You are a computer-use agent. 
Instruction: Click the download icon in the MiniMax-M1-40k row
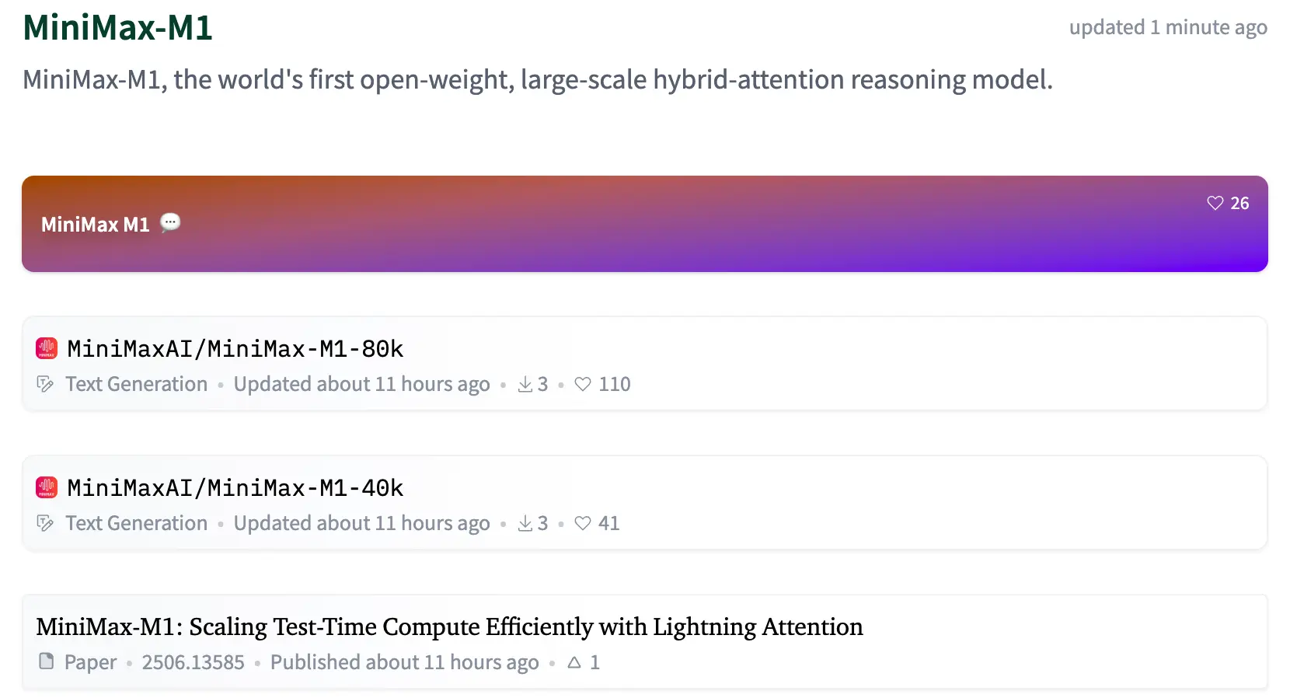[525, 523]
